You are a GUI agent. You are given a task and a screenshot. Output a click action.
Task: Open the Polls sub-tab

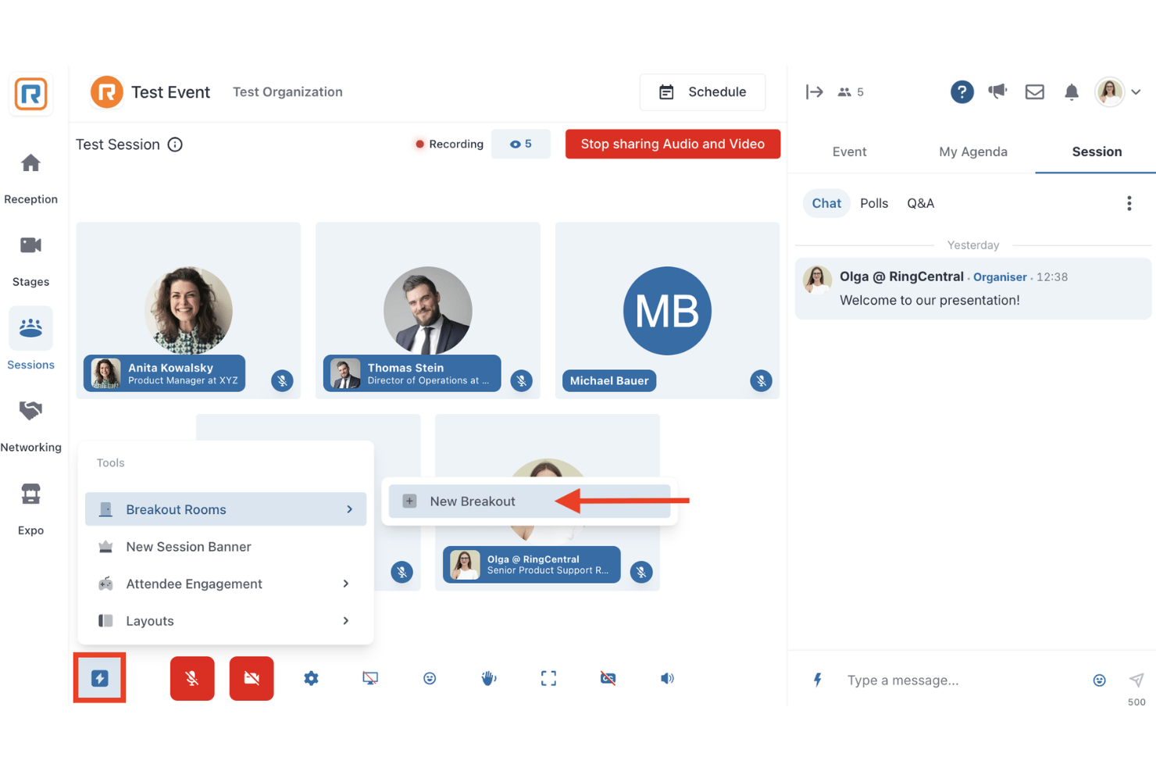[874, 203]
